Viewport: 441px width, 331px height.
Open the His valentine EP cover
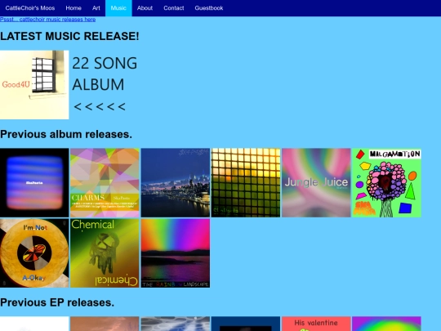(x=316, y=324)
